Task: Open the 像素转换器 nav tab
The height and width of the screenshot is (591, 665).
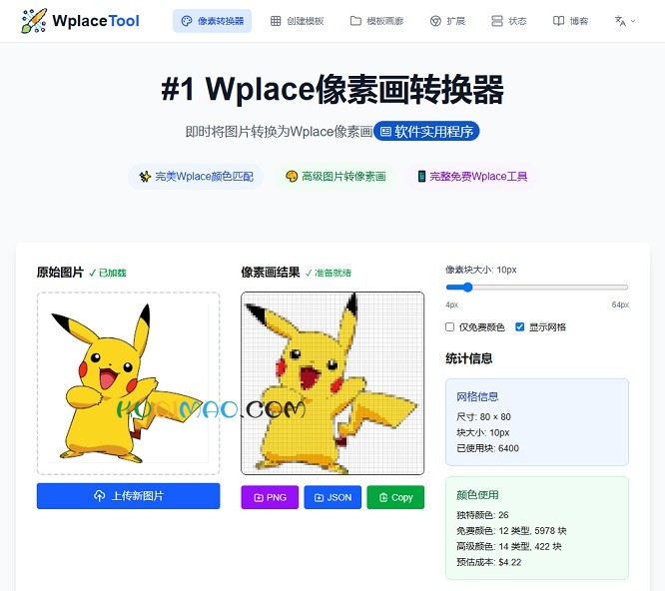Action: 212,21
